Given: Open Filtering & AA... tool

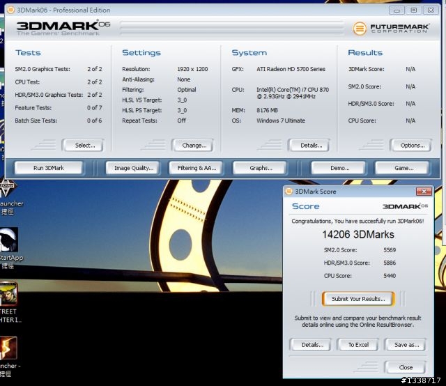Looking at the screenshot, I should pyautogui.click(x=197, y=168).
